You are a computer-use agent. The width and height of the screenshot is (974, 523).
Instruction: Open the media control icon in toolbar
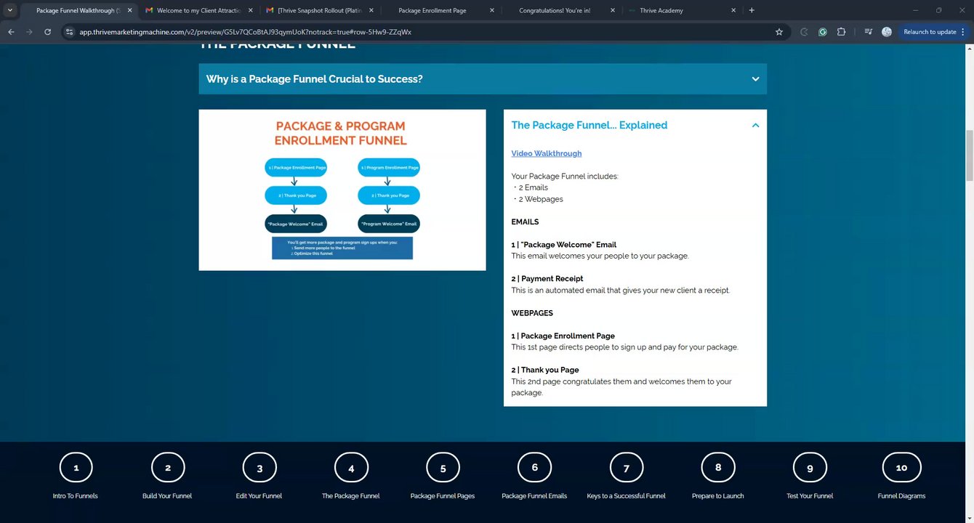point(868,32)
